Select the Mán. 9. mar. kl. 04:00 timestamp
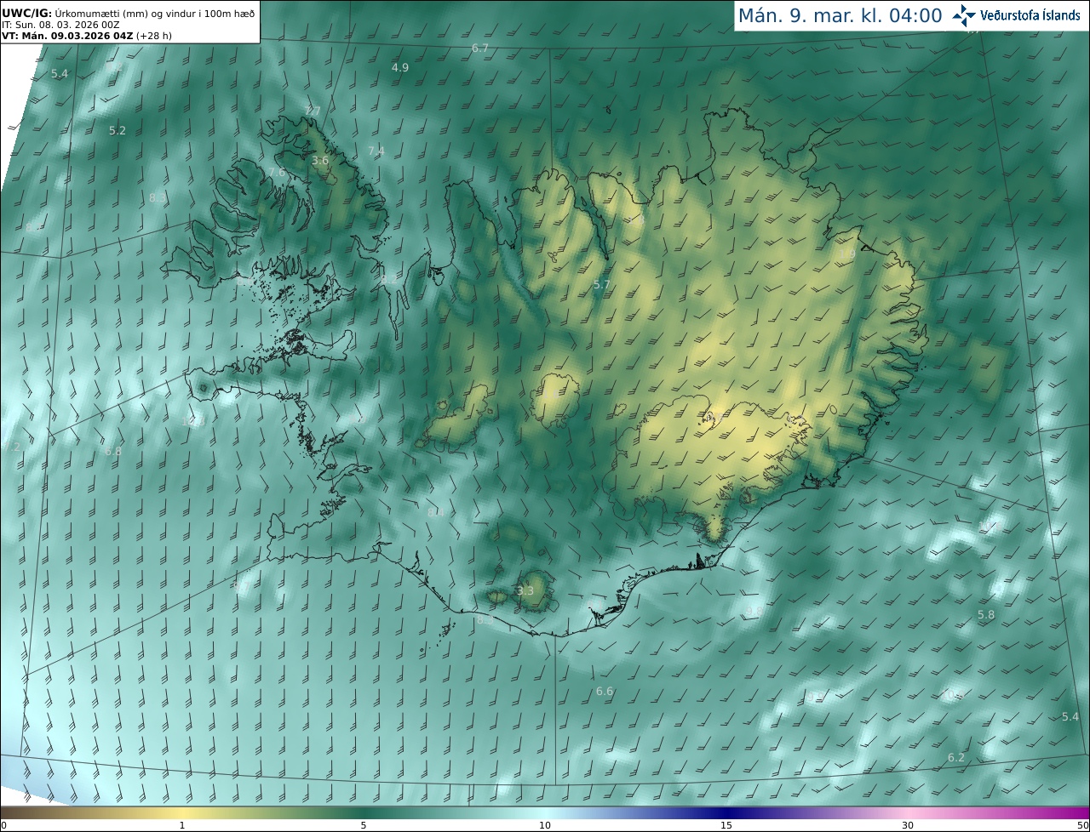 (x=840, y=15)
